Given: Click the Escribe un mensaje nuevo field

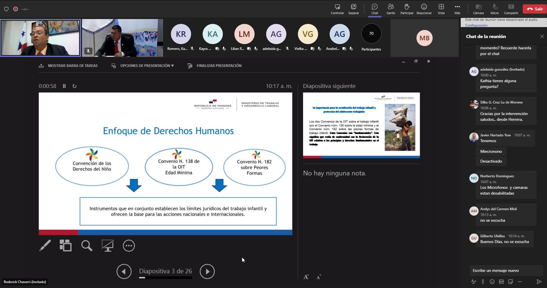Looking at the screenshot, I should (x=506, y=270).
